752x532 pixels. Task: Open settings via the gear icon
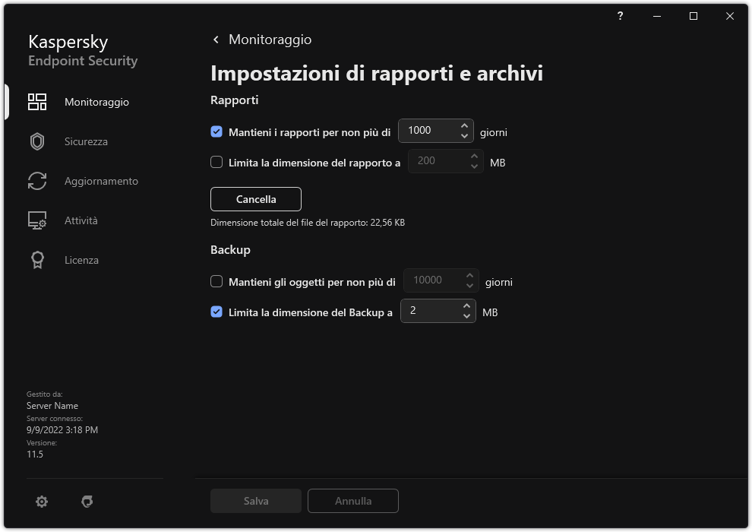pyautogui.click(x=42, y=502)
